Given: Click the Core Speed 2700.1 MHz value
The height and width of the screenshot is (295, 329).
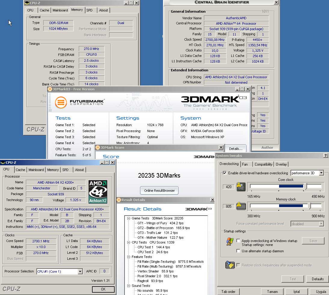Looking at the screenshot, I should pos(41,241).
